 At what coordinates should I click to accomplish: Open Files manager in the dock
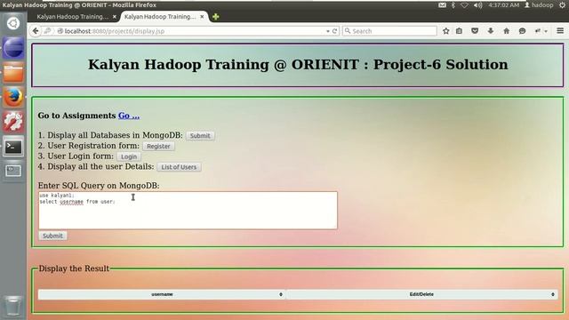tap(13, 73)
